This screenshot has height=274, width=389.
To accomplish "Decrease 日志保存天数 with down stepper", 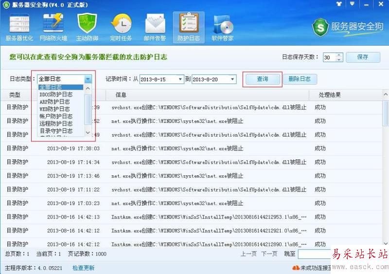I will (339, 59).
